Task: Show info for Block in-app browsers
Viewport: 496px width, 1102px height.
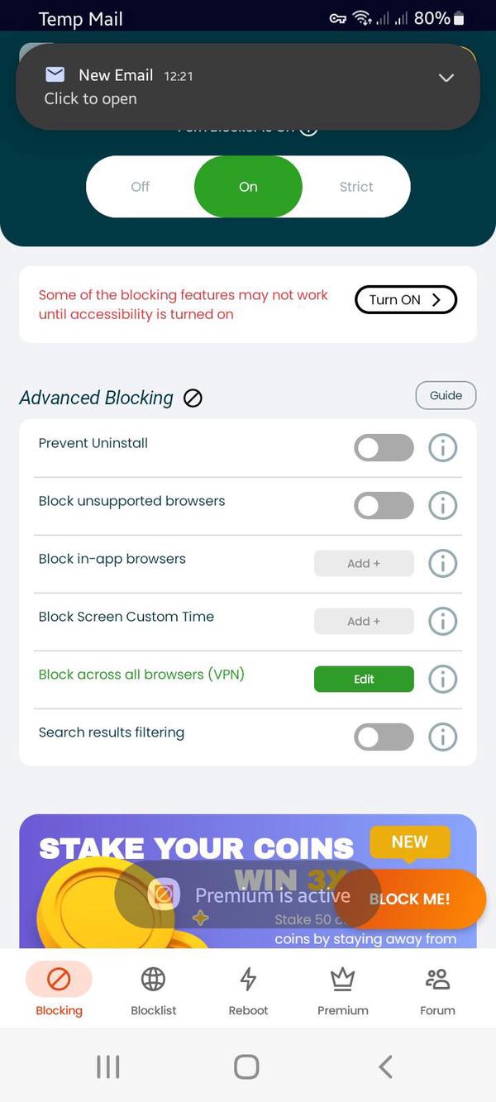Action: pyautogui.click(x=442, y=564)
